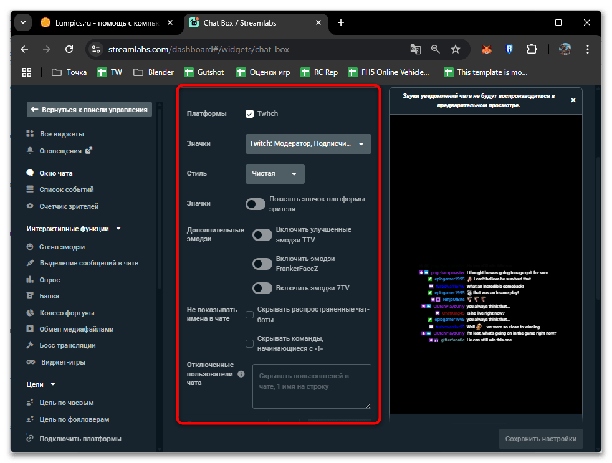This screenshot has width=612, height=463.
Task: Open the browser Extensions puzzle icon
Action: (532, 49)
